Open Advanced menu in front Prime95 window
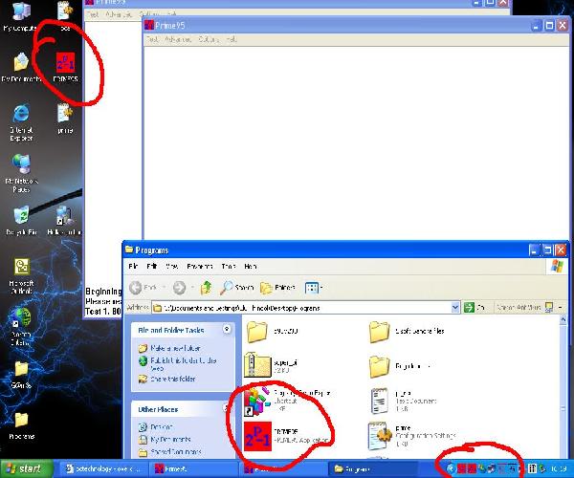574x478 pixels. [178, 39]
